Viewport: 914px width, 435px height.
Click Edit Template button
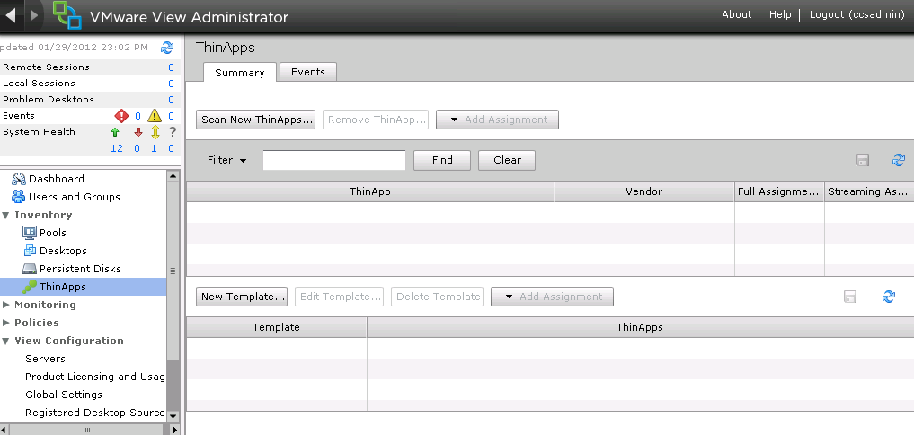(339, 297)
